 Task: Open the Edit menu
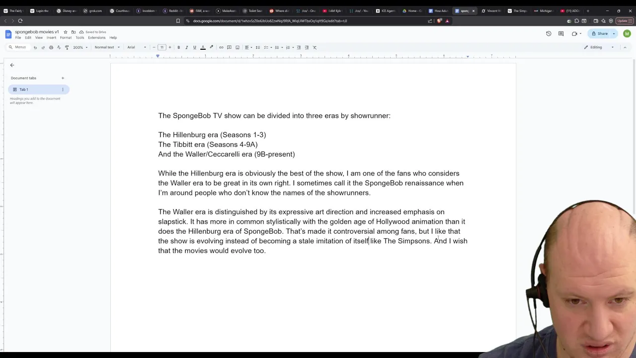[28, 38]
